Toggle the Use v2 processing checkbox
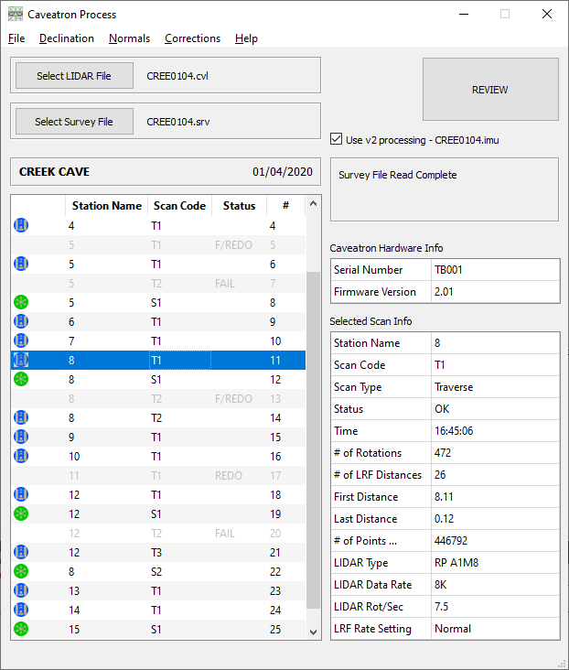This screenshot has width=569, height=670. 337,139
